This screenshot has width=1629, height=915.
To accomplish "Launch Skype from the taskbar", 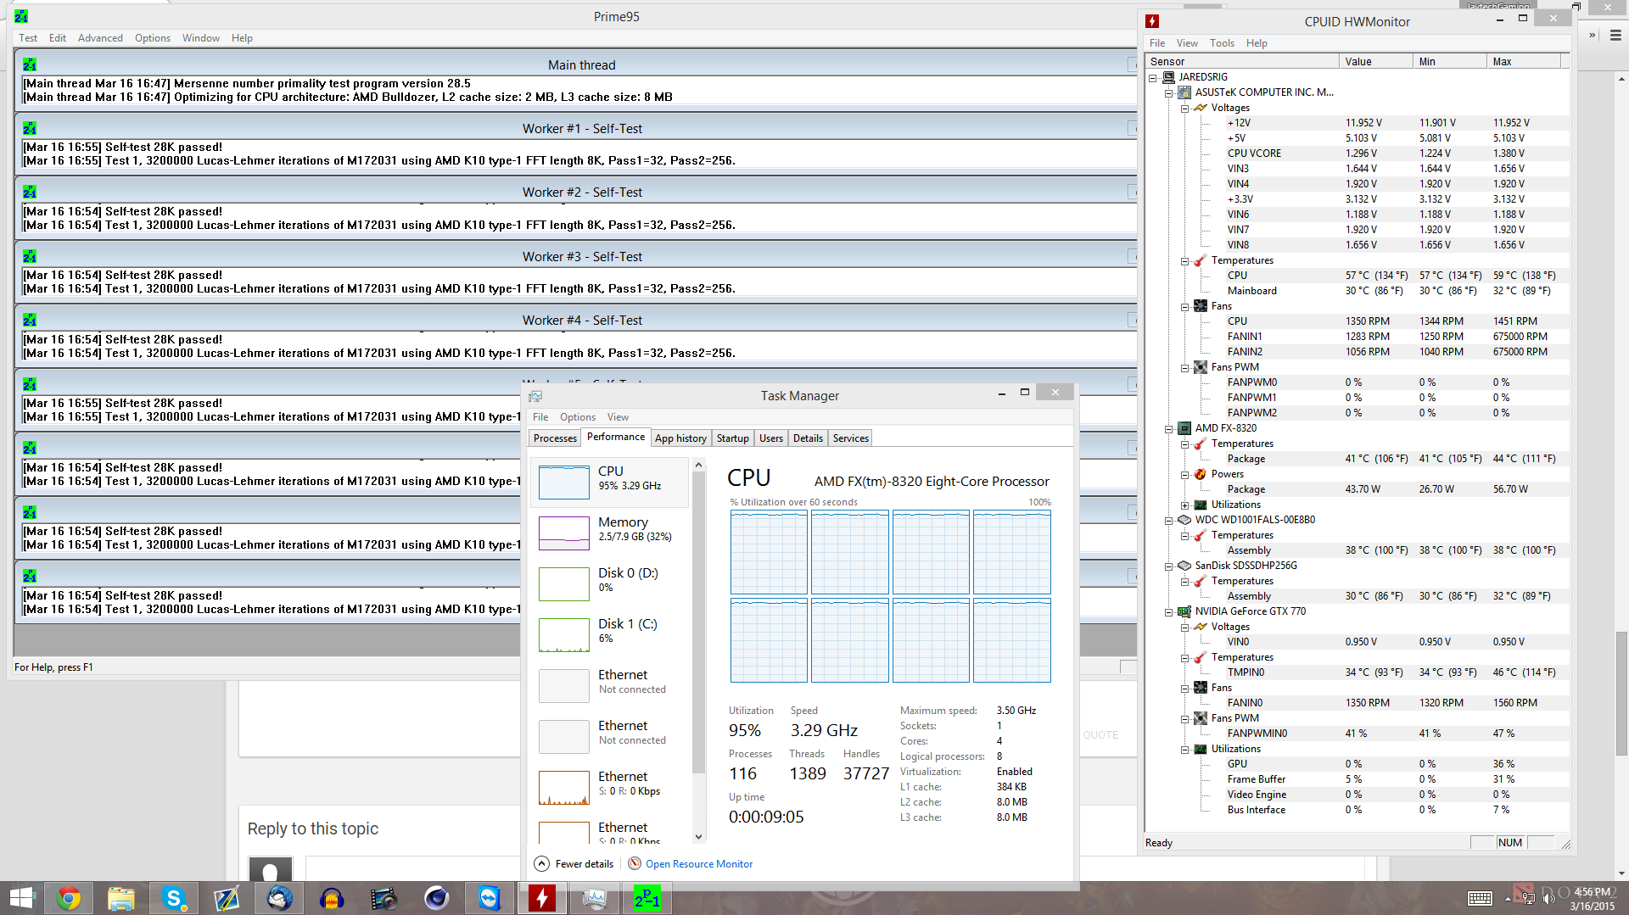I will (174, 898).
